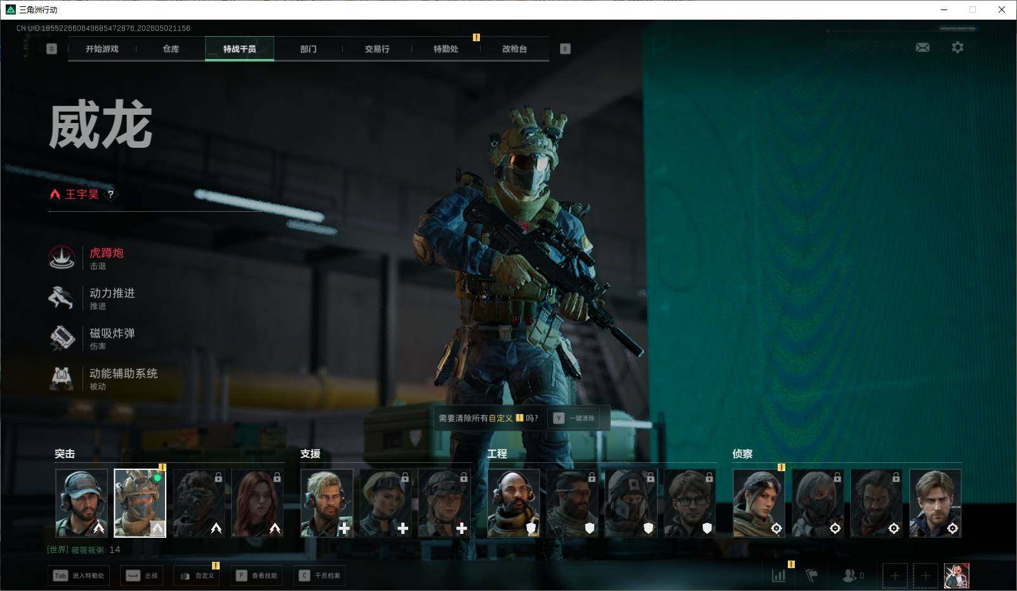This screenshot has height=591, width=1017.
Task: Click the question mark beside 王宇昊
Action: pyautogui.click(x=110, y=195)
